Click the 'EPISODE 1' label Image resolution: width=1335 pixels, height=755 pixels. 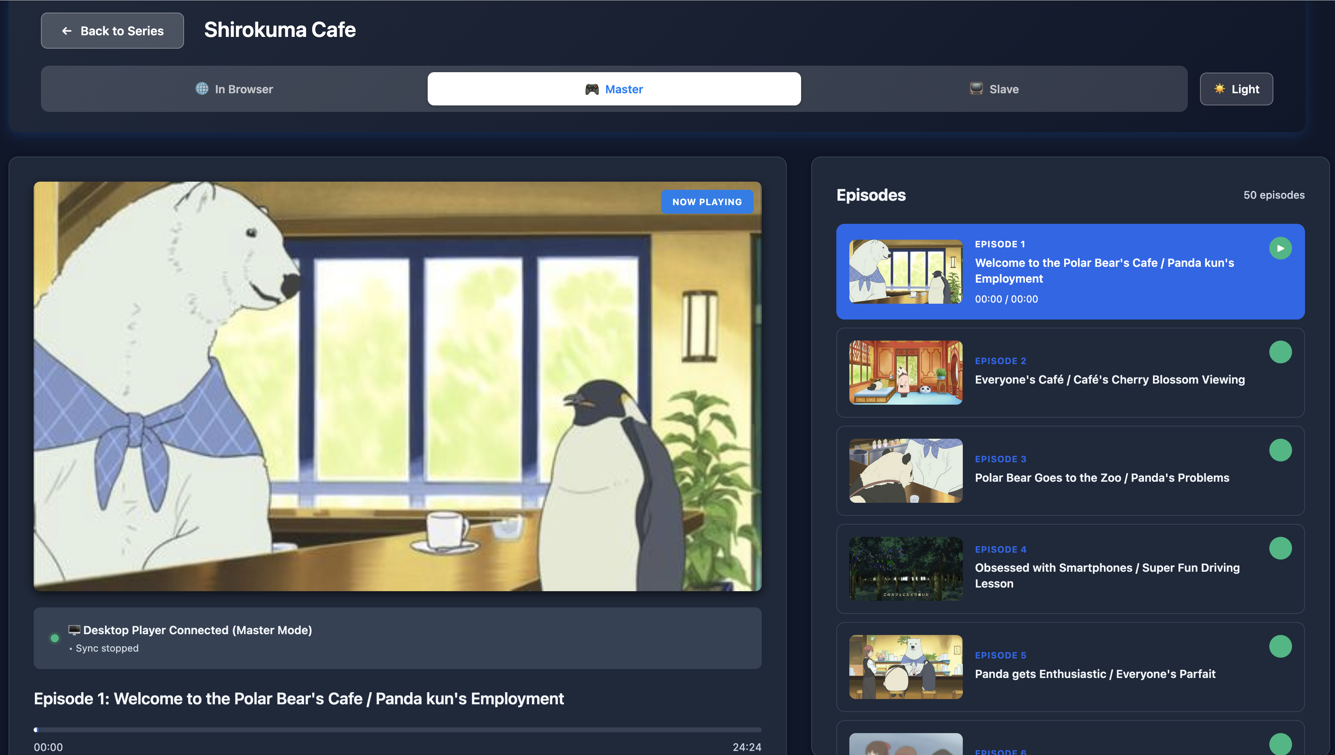coord(1000,244)
